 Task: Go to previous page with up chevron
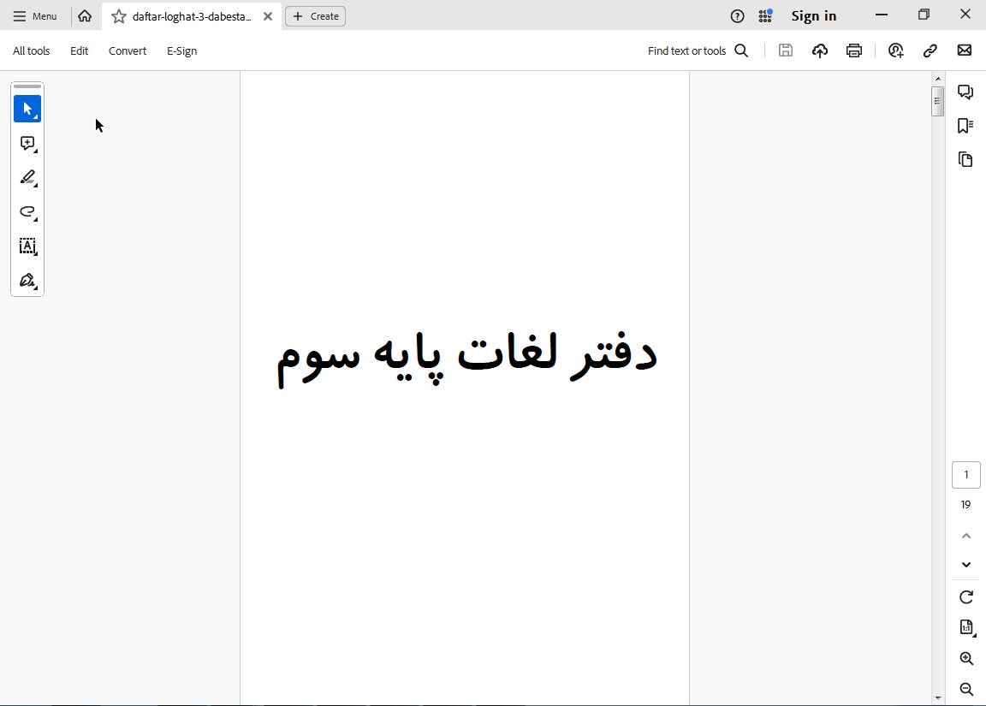tap(965, 536)
